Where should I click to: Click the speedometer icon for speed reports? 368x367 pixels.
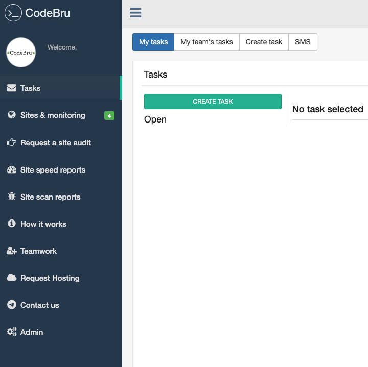(x=12, y=170)
